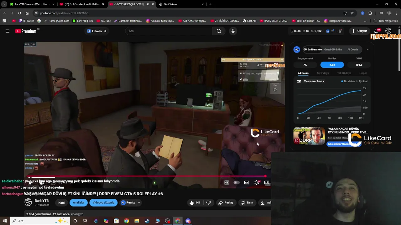Viewport: 401px width, 225px height.
Task: Open Steam from the Windows taskbar
Action: pyautogui.click(x=147, y=221)
